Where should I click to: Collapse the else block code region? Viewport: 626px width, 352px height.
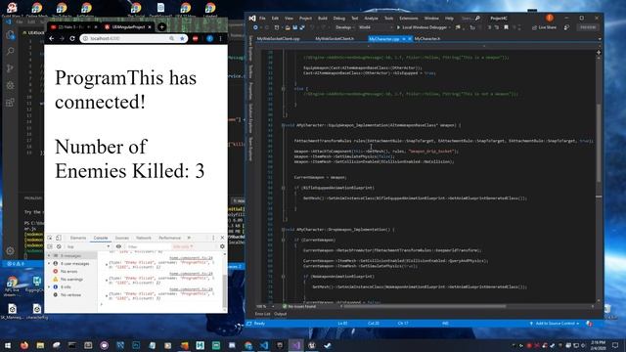pyautogui.click(x=283, y=89)
